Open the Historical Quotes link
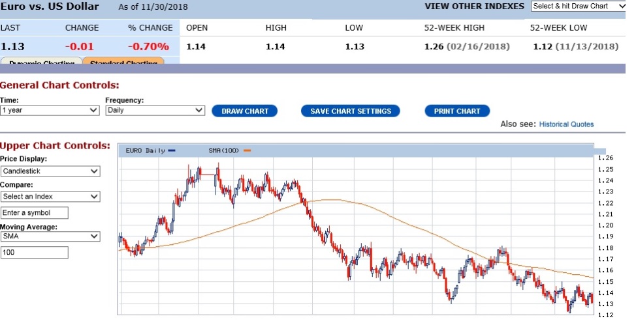Viewport: 636px width, 325px height. tap(566, 124)
